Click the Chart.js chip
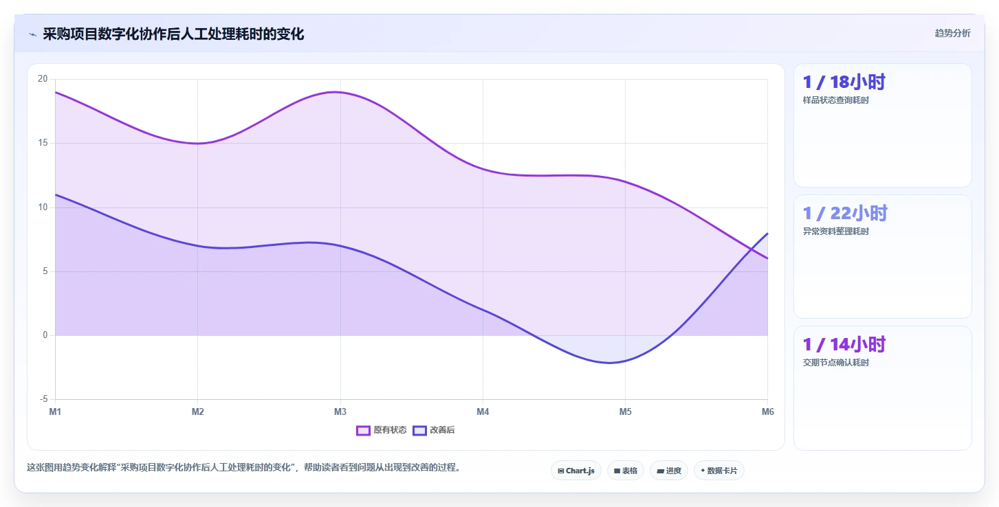 pos(576,471)
